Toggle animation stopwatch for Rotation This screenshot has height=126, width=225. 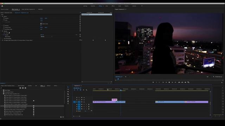tap(4, 26)
